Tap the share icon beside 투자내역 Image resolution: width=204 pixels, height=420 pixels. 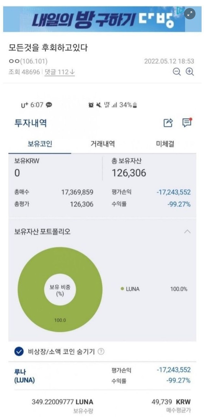168,123
